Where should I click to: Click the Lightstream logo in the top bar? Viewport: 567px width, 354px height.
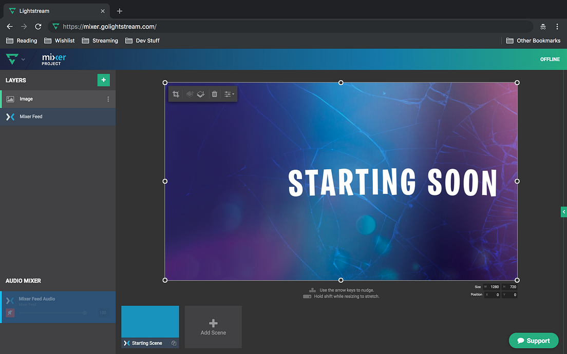click(11, 59)
